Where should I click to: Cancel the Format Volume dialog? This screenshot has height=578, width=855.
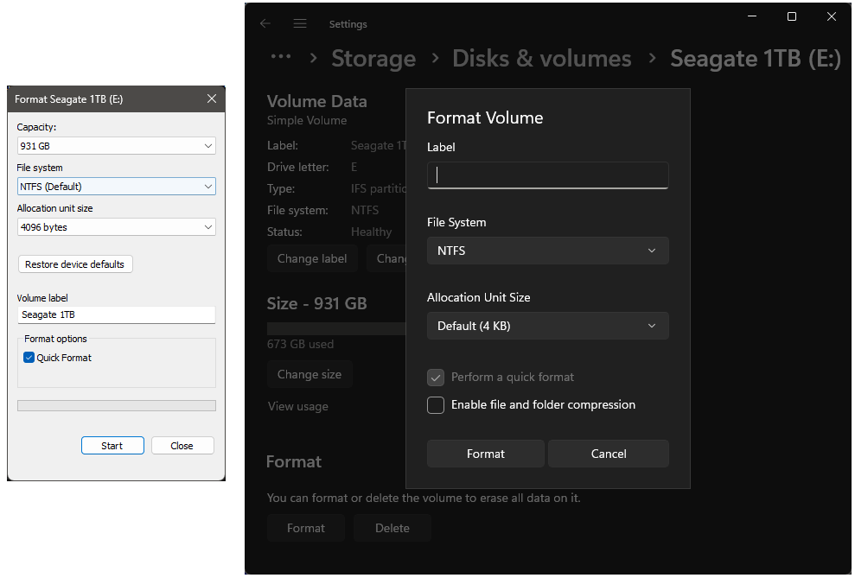click(609, 454)
